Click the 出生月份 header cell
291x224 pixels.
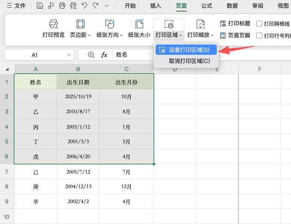pos(126,82)
